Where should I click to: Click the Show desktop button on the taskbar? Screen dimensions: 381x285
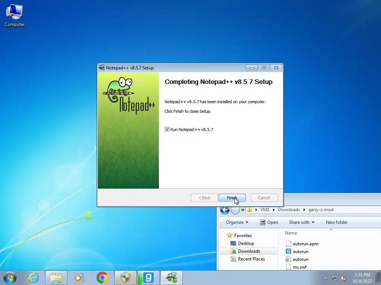[x=378, y=278]
